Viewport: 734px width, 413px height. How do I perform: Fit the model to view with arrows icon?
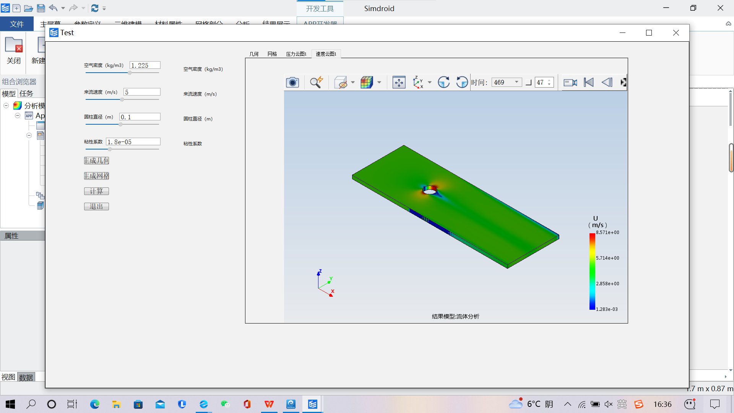point(399,82)
